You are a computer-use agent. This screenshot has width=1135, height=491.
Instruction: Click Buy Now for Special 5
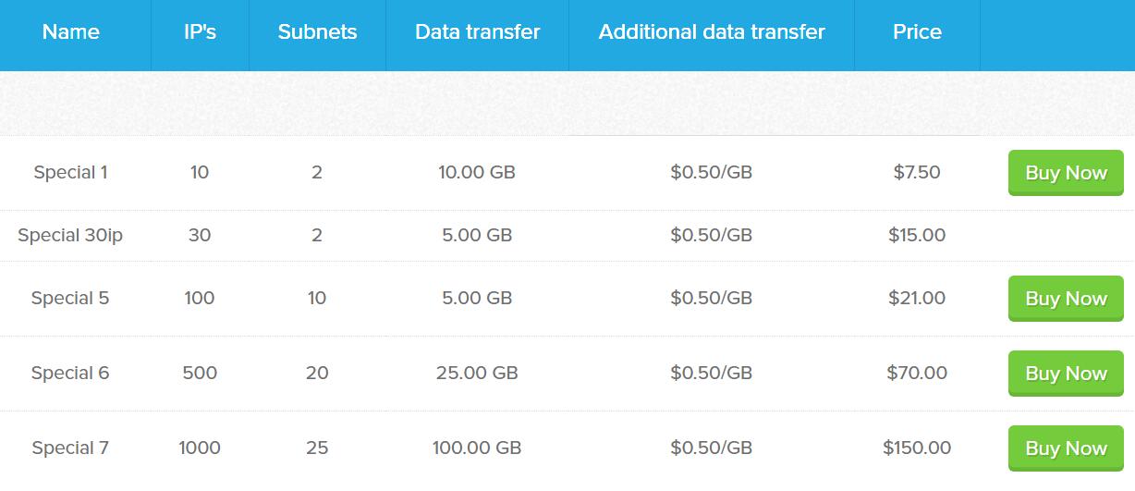(1066, 299)
